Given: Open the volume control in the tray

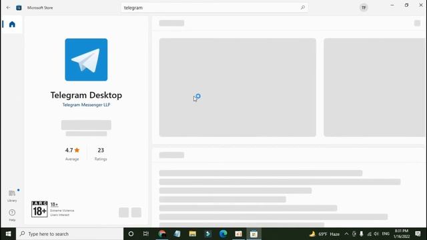Looking at the screenshot, I should 376,234.
